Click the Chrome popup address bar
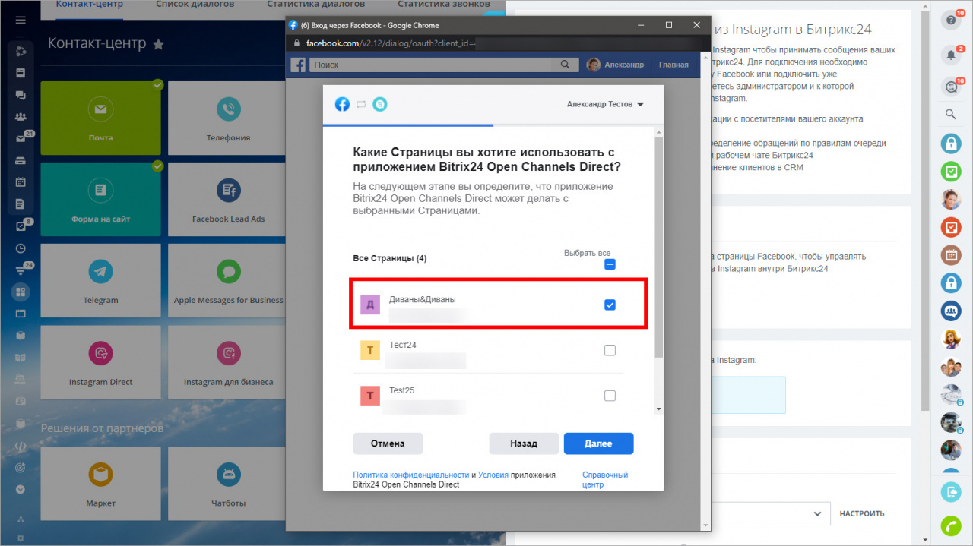 (x=498, y=43)
